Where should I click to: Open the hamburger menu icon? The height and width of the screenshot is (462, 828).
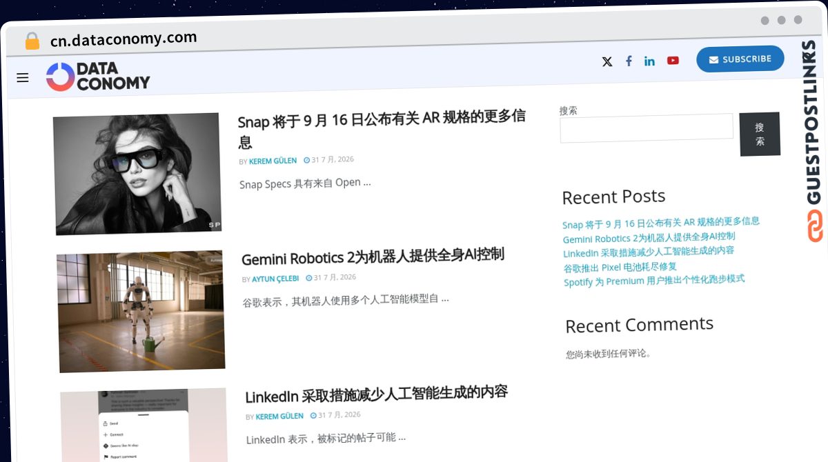23,78
